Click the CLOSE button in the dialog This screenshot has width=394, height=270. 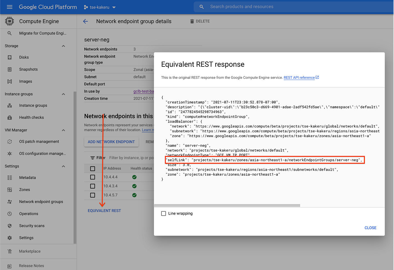[x=370, y=228]
